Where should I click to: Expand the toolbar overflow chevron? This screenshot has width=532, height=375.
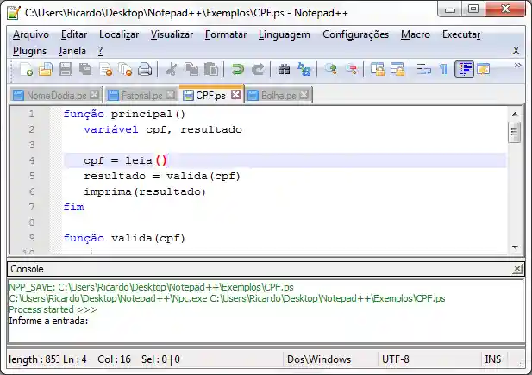pos(517,66)
